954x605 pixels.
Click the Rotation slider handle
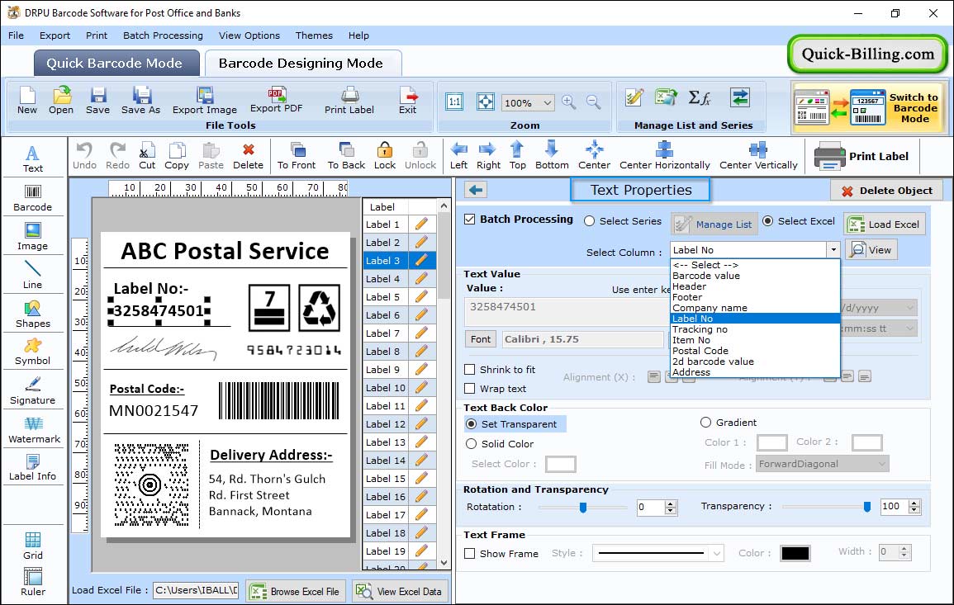pos(583,507)
